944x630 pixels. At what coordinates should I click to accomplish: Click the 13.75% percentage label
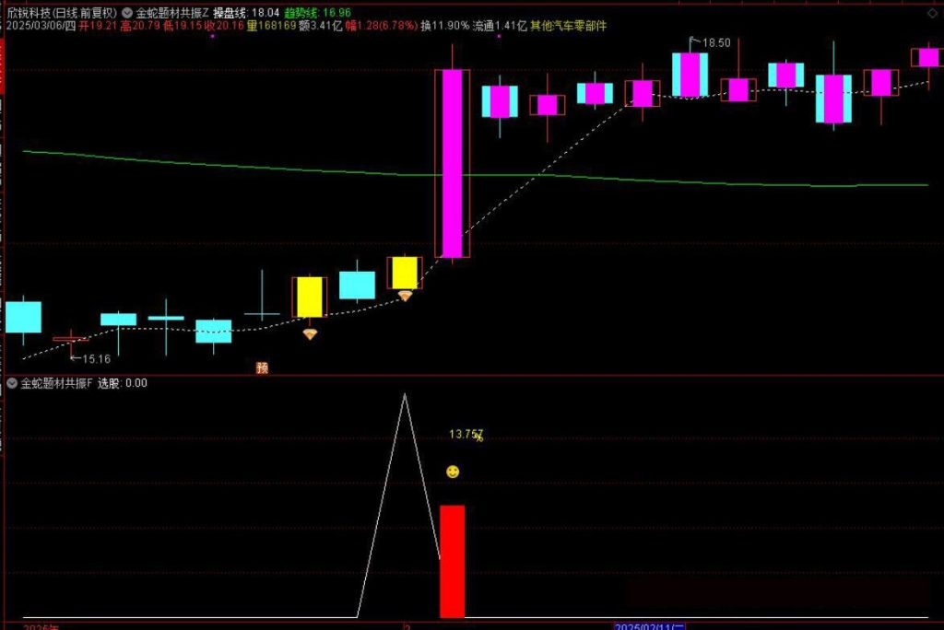[466, 435]
